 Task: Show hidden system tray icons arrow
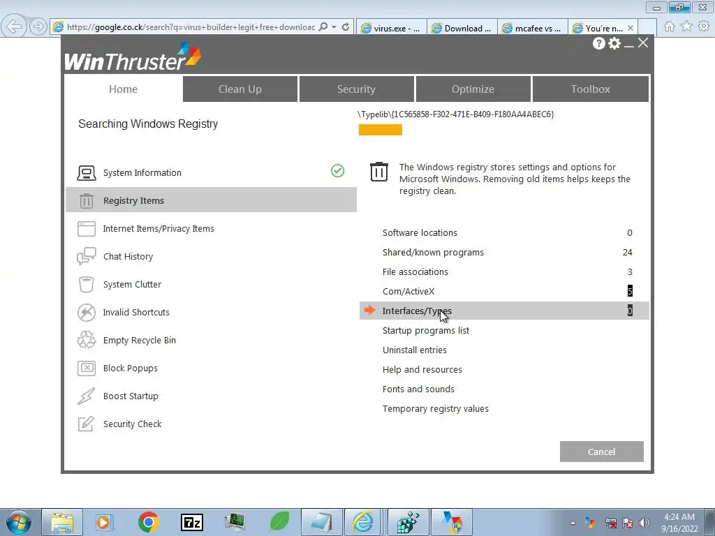(x=573, y=523)
